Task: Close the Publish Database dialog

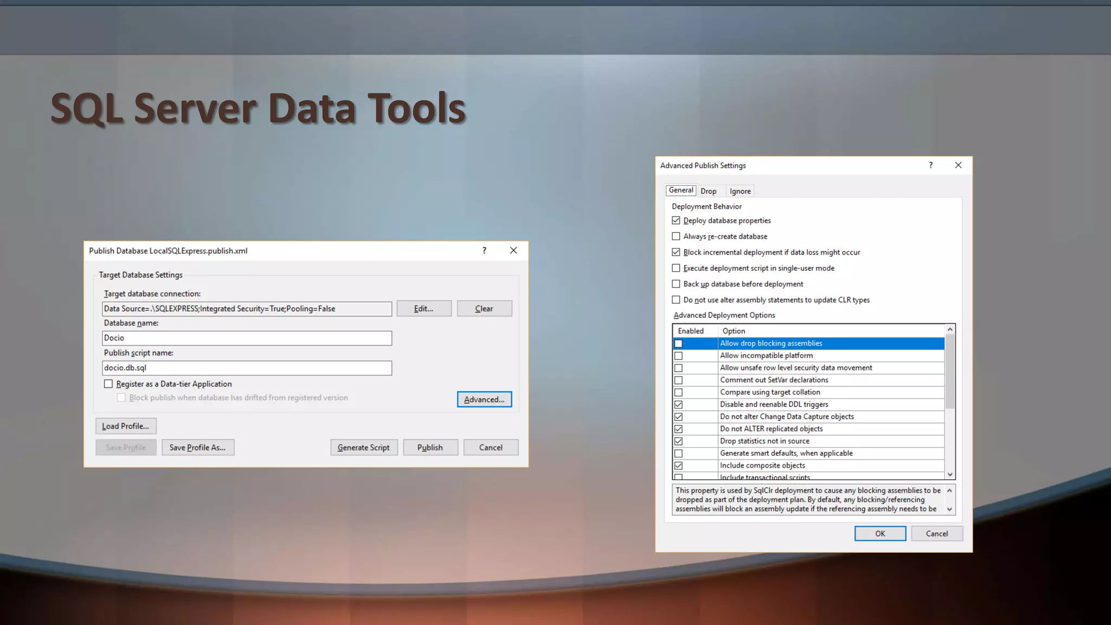Action: click(x=513, y=250)
